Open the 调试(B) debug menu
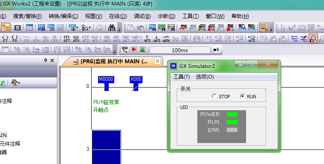The height and width of the screenshot is (164, 324). click(x=142, y=16)
